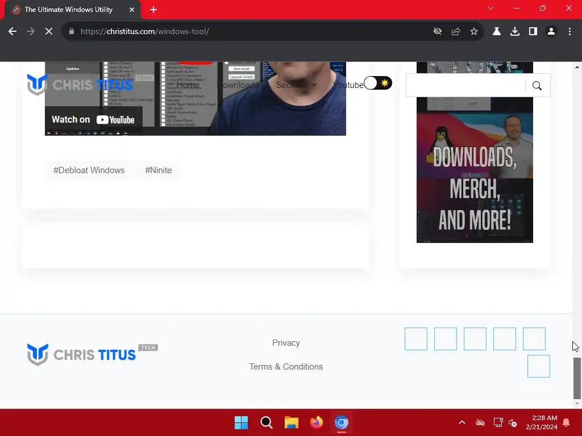The height and width of the screenshot is (436, 582).
Task: Click the footer Chris Titus Tech logo
Action: tap(93, 354)
